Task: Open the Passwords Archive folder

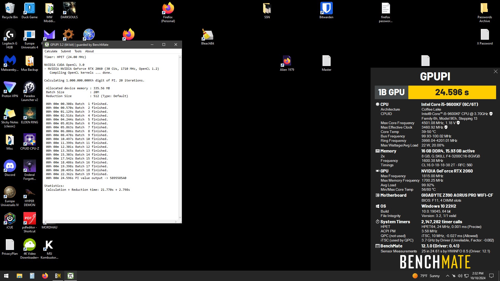Action: [485, 12]
